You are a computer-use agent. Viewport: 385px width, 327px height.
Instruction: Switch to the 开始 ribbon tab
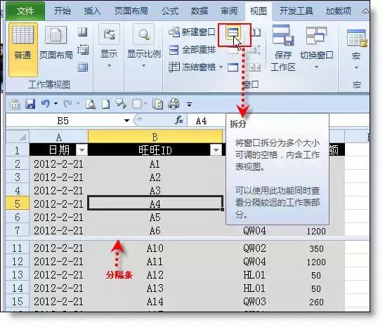click(x=63, y=11)
